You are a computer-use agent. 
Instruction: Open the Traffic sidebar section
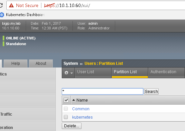click(28, 114)
